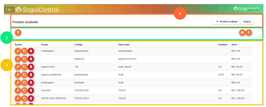The width and height of the screenshot is (266, 107).
Task: Click the orange filter funnel icon
Action: [18, 32]
